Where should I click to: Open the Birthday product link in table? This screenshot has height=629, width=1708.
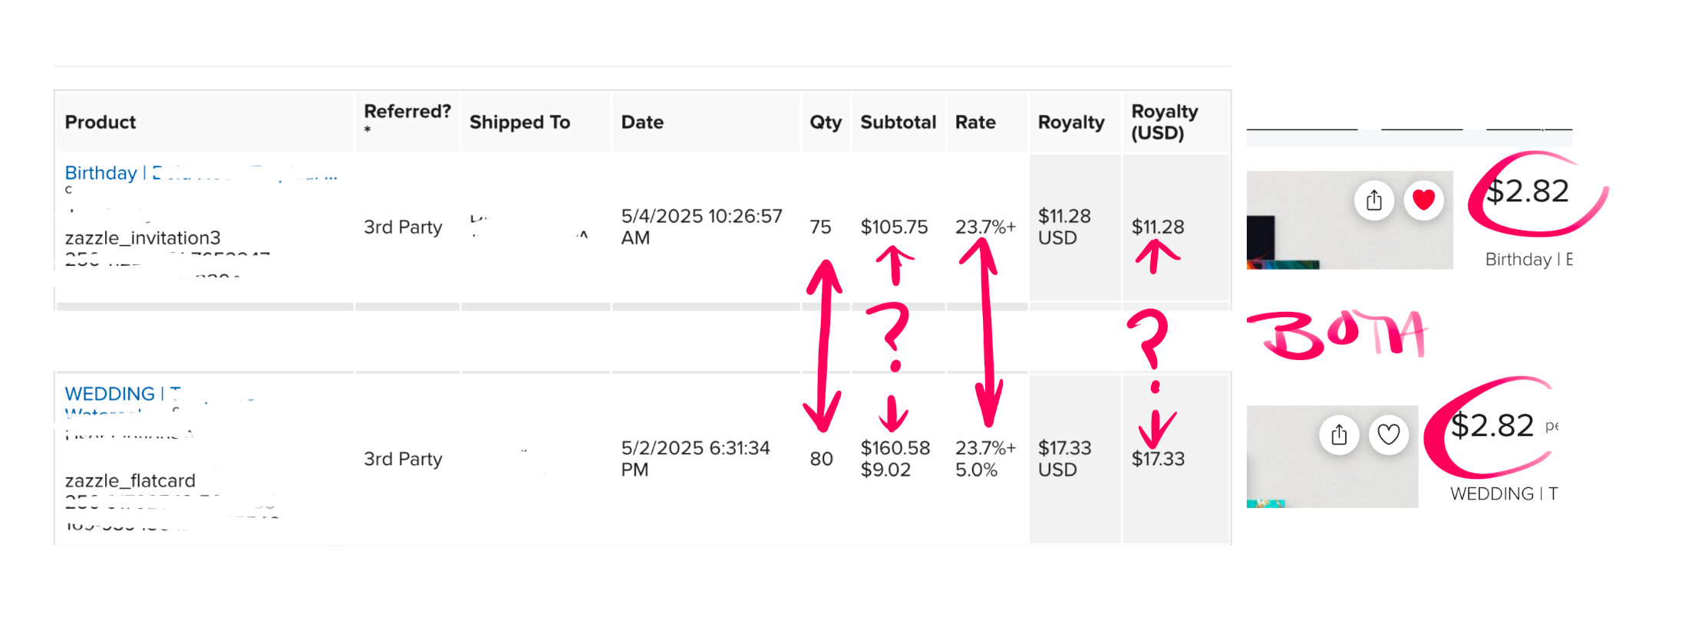click(x=201, y=173)
